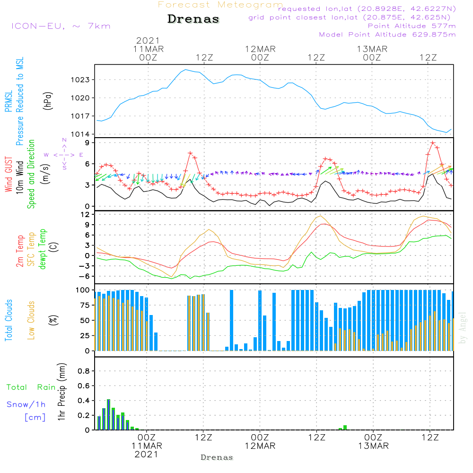Click the '-6' temperature axis value

(84, 276)
